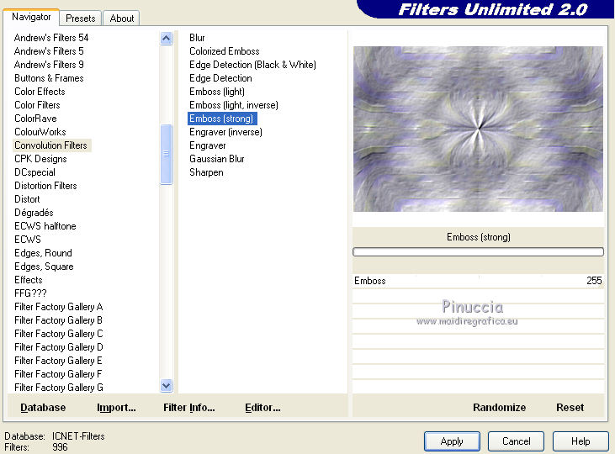Choose Engraver (inverse) filter
The image size is (615, 454).
pyautogui.click(x=225, y=132)
